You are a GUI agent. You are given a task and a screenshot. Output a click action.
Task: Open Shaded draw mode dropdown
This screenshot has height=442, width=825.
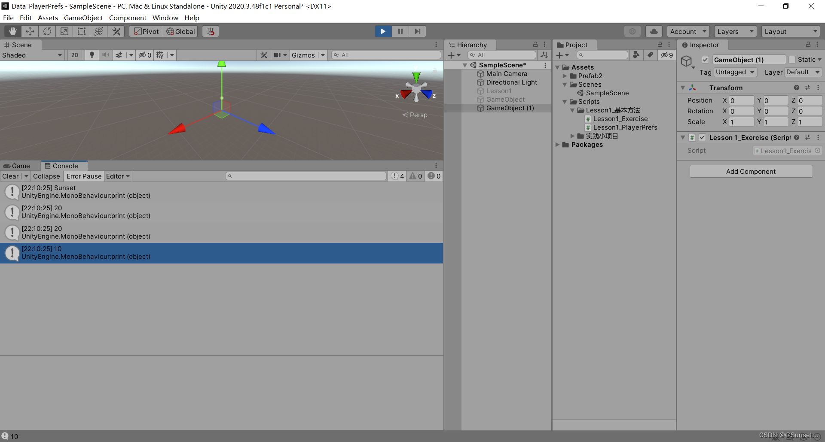(33, 55)
